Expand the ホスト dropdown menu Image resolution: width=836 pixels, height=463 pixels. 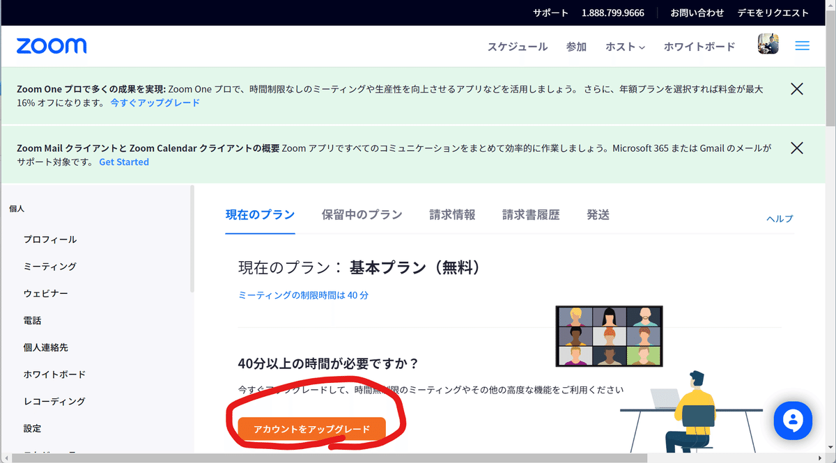625,47
